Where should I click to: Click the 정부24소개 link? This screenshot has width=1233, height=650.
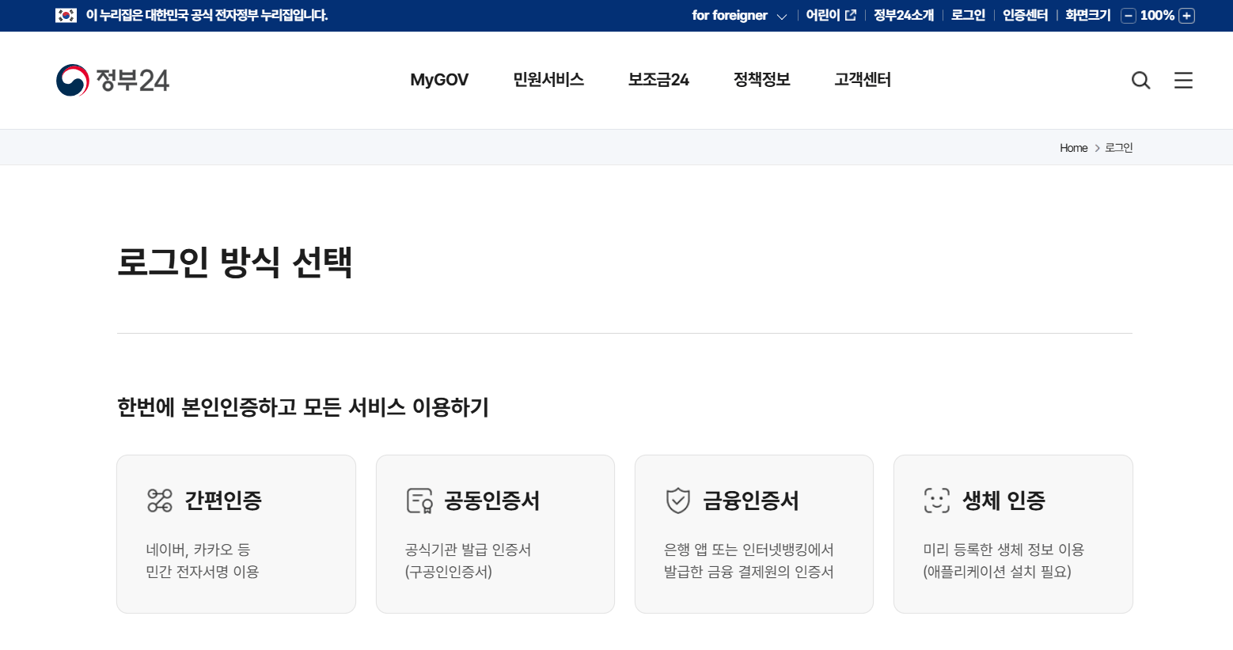point(903,15)
